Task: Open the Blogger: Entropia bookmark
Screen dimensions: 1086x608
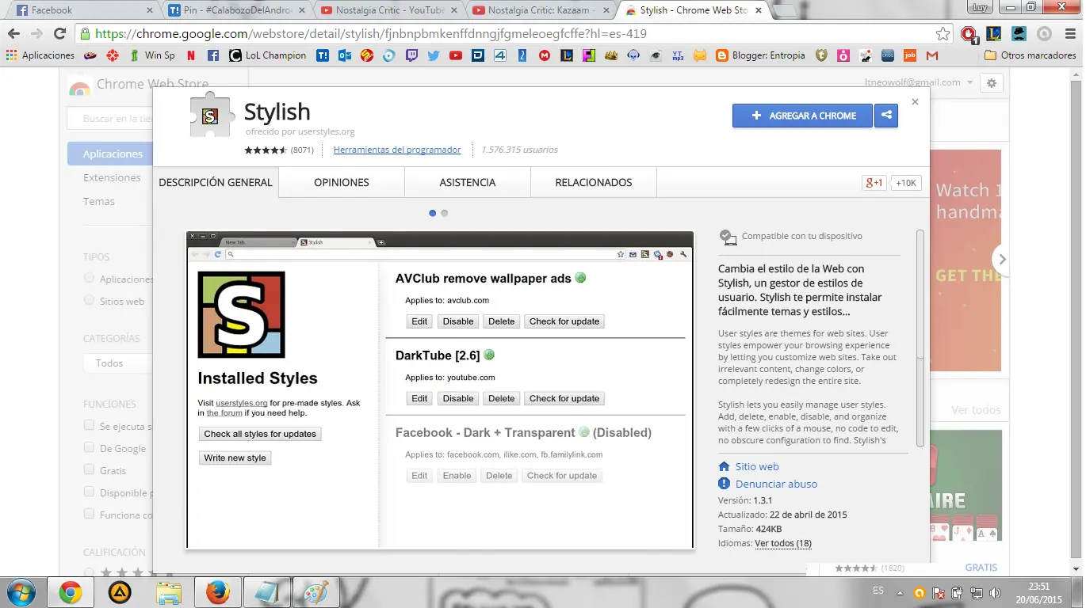Action: 761,55
